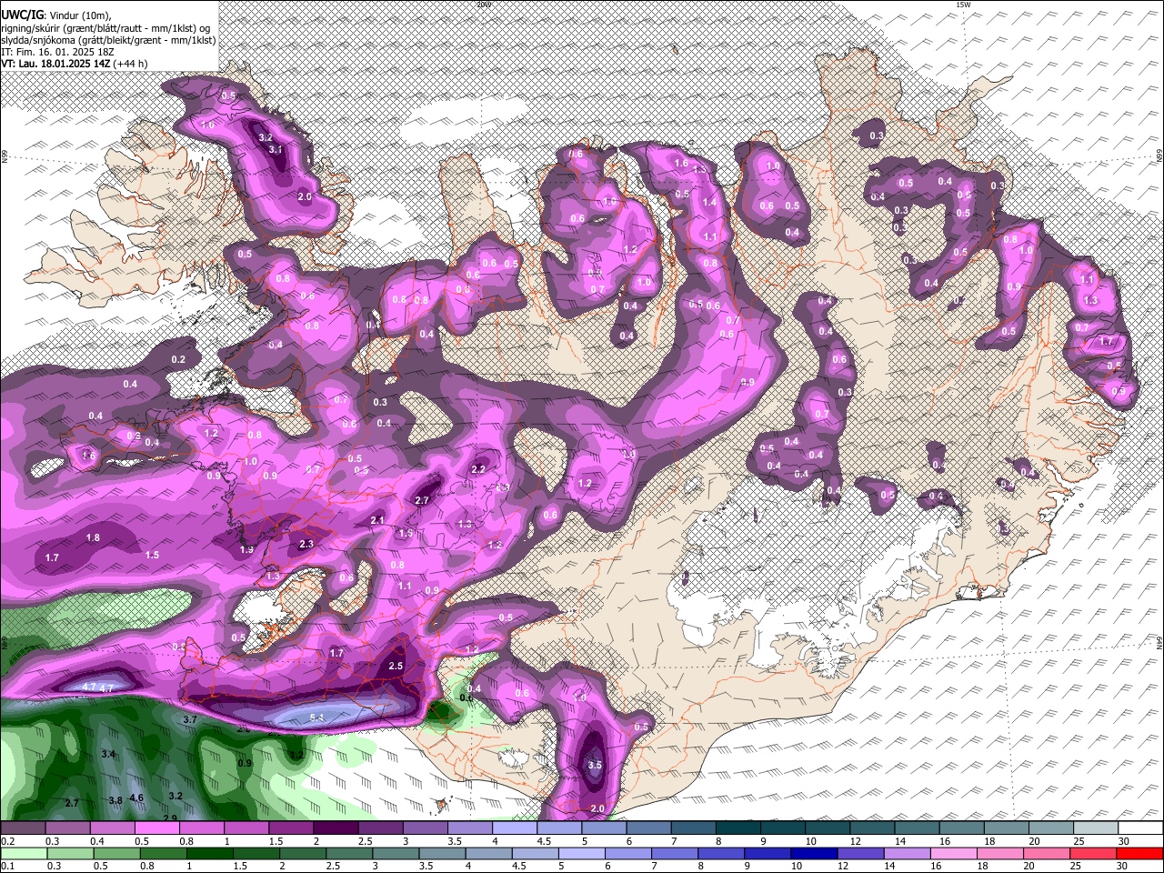This screenshot has width=1164, height=873.
Task: Select the crimson 25–30 rain legend swatch
Action: [1093, 853]
